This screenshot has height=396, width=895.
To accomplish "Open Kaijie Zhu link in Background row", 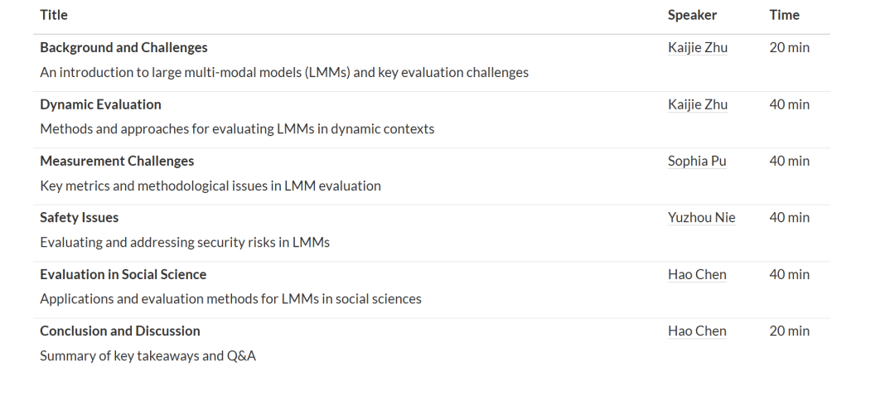I will pos(698,48).
